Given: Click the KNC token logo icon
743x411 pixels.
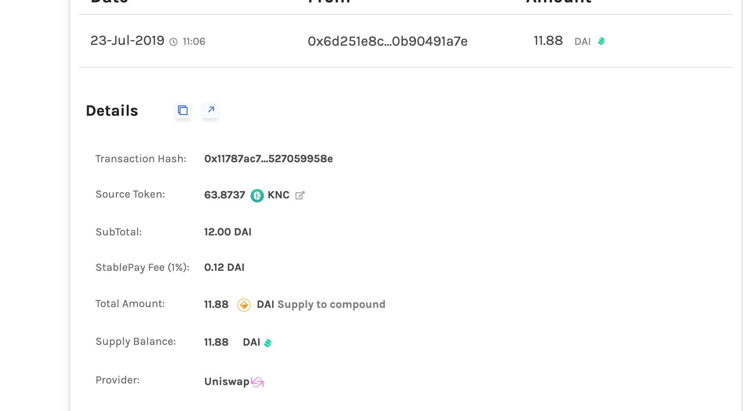Looking at the screenshot, I should 257,195.
